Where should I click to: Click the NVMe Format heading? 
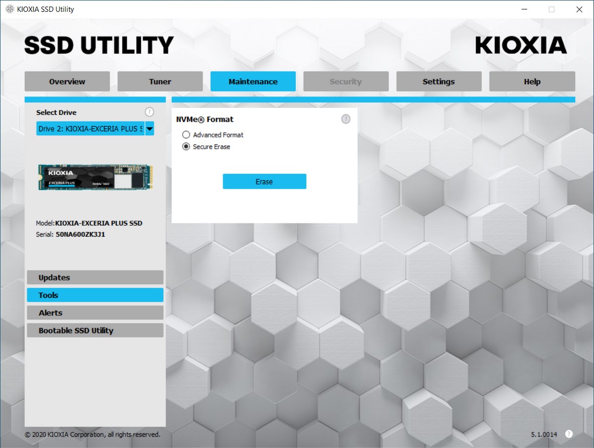click(x=205, y=119)
